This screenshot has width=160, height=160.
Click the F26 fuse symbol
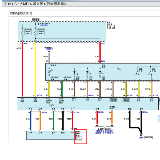(35, 32)
